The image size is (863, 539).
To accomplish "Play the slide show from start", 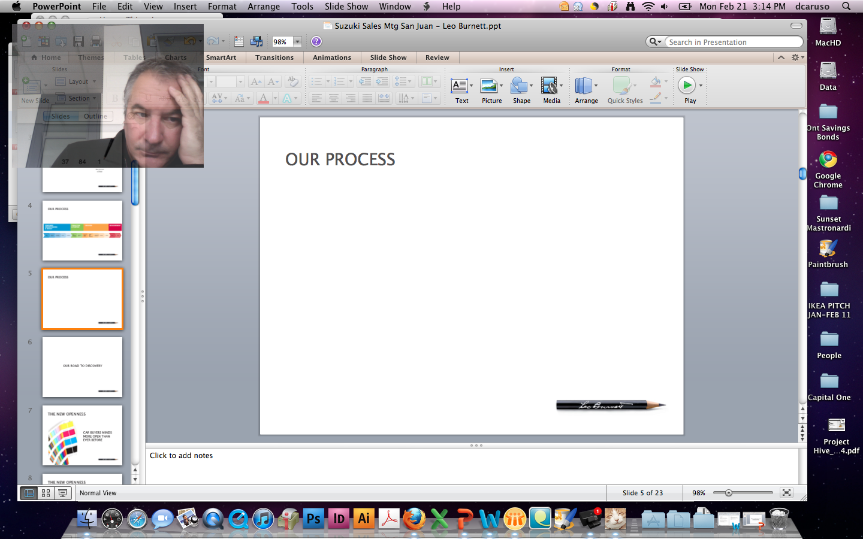I will pos(687,86).
